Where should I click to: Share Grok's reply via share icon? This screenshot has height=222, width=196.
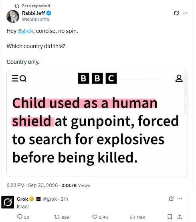pos(180,217)
